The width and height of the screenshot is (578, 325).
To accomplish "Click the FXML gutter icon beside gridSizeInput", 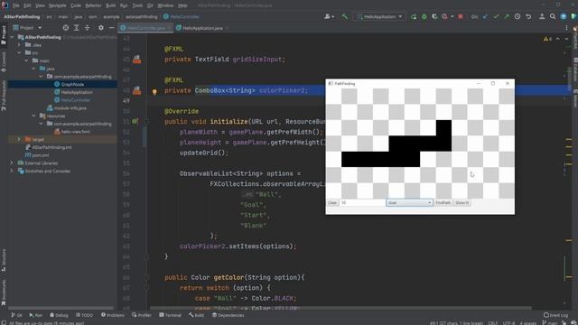I will [136, 60].
